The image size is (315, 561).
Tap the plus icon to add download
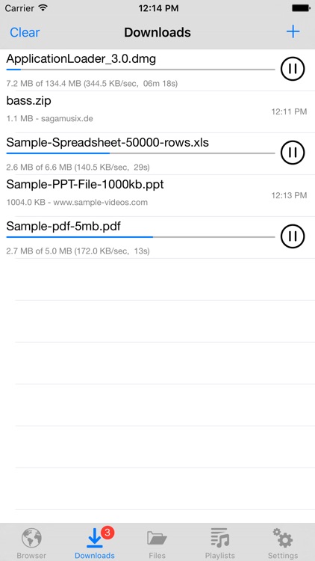coord(293,32)
